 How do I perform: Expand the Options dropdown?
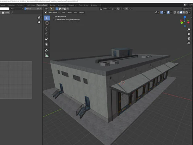click(187, 9)
